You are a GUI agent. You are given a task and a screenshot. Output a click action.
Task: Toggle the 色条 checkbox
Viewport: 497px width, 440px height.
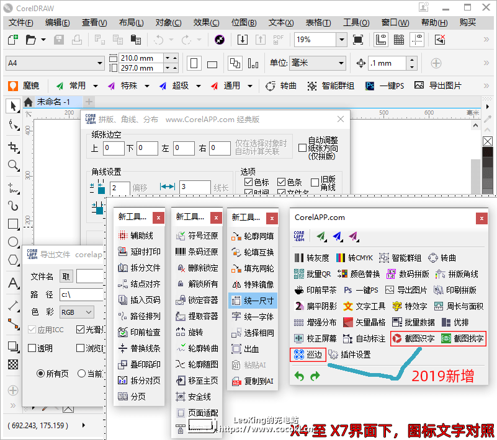coord(281,182)
